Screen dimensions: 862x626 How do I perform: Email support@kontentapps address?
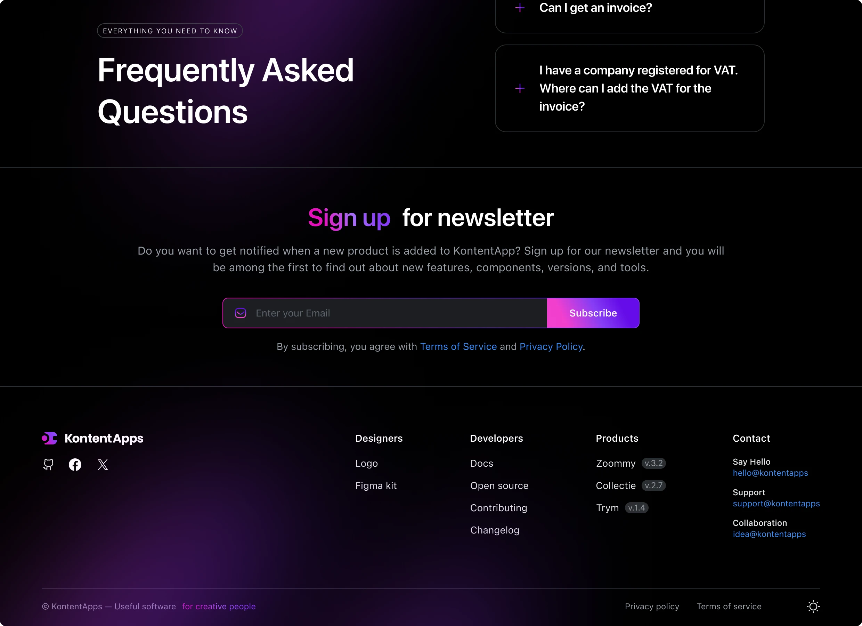point(776,504)
